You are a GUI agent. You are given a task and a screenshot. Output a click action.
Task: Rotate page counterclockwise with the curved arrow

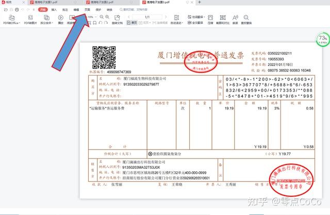point(101,23)
